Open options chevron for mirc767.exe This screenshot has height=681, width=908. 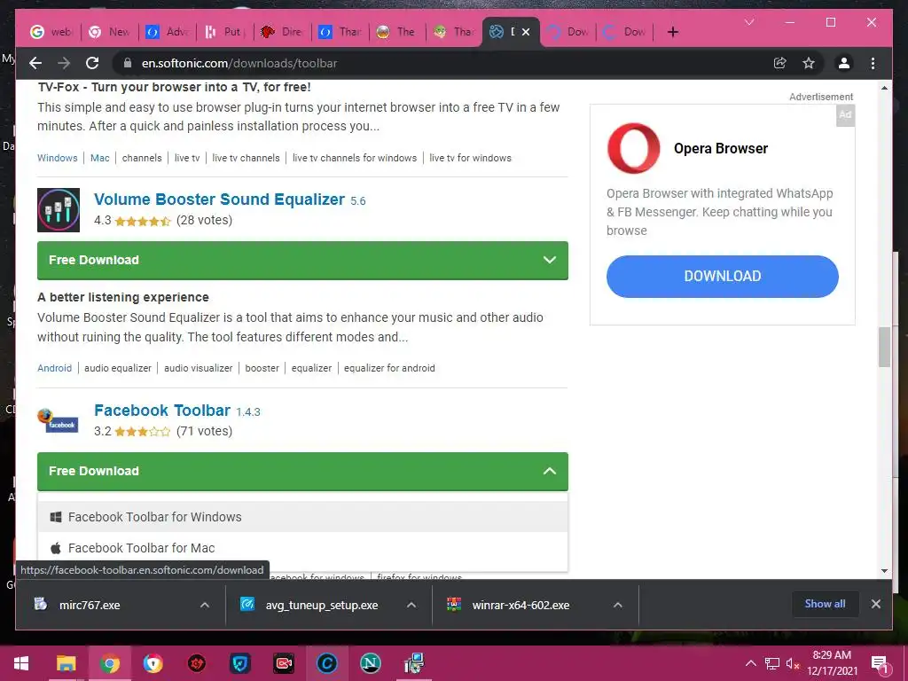205,605
